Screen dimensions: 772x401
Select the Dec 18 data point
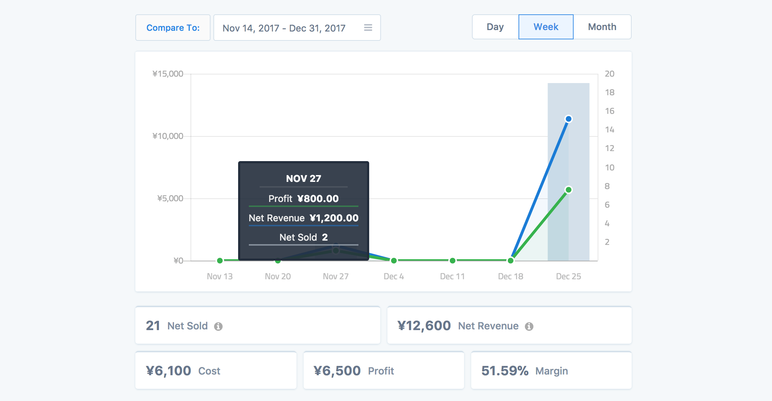click(511, 261)
